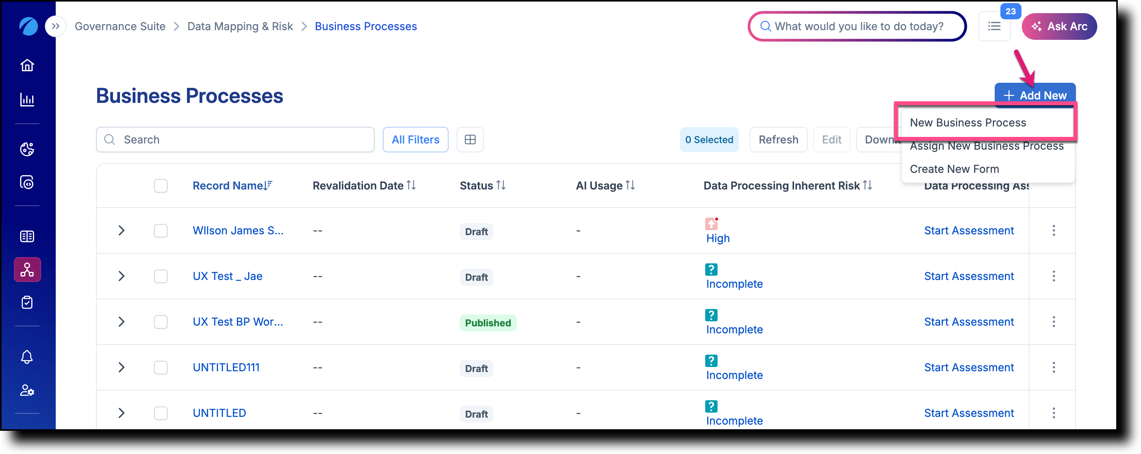This screenshot has height=454, width=1141.
Task: Select the highlighted Data Mapping network icon
Action: click(x=27, y=270)
